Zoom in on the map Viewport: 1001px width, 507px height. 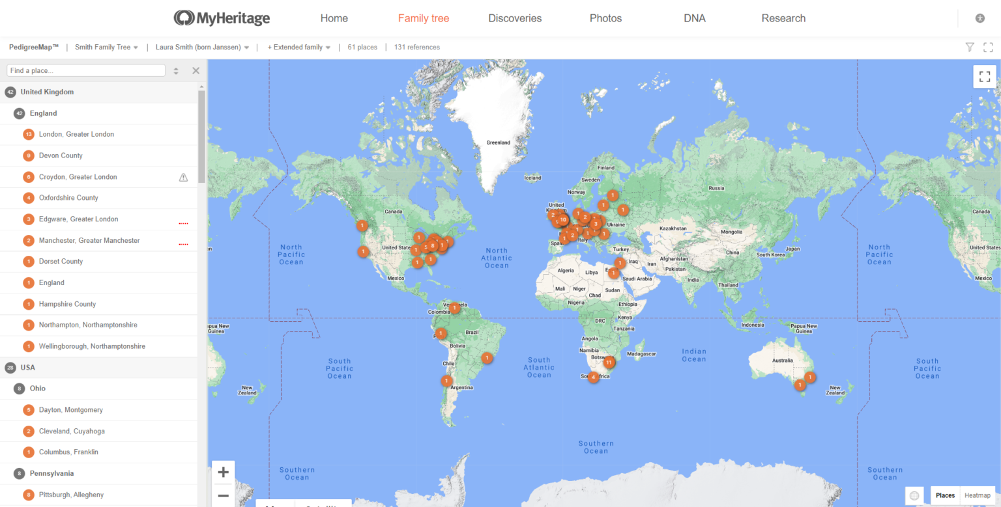pyautogui.click(x=223, y=472)
